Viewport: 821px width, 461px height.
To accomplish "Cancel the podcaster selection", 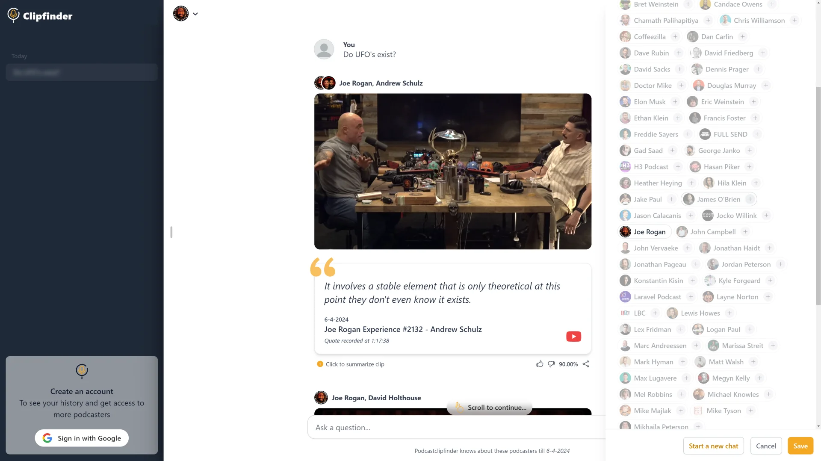I will [766, 446].
